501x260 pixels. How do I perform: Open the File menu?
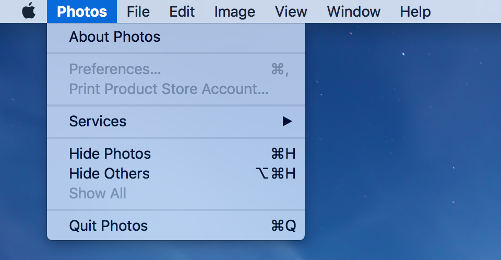tap(138, 11)
